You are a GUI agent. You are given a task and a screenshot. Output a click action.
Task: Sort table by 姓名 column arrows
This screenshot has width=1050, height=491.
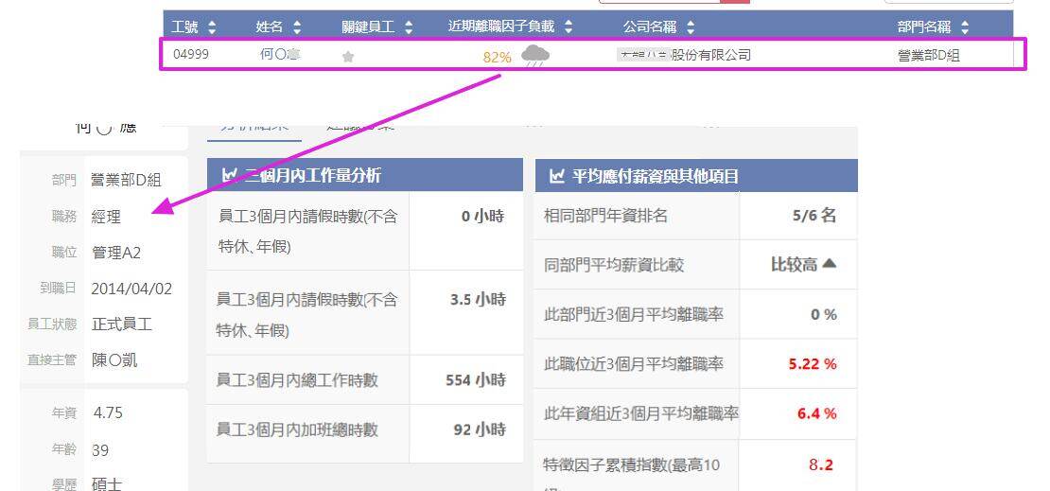pyautogui.click(x=297, y=27)
